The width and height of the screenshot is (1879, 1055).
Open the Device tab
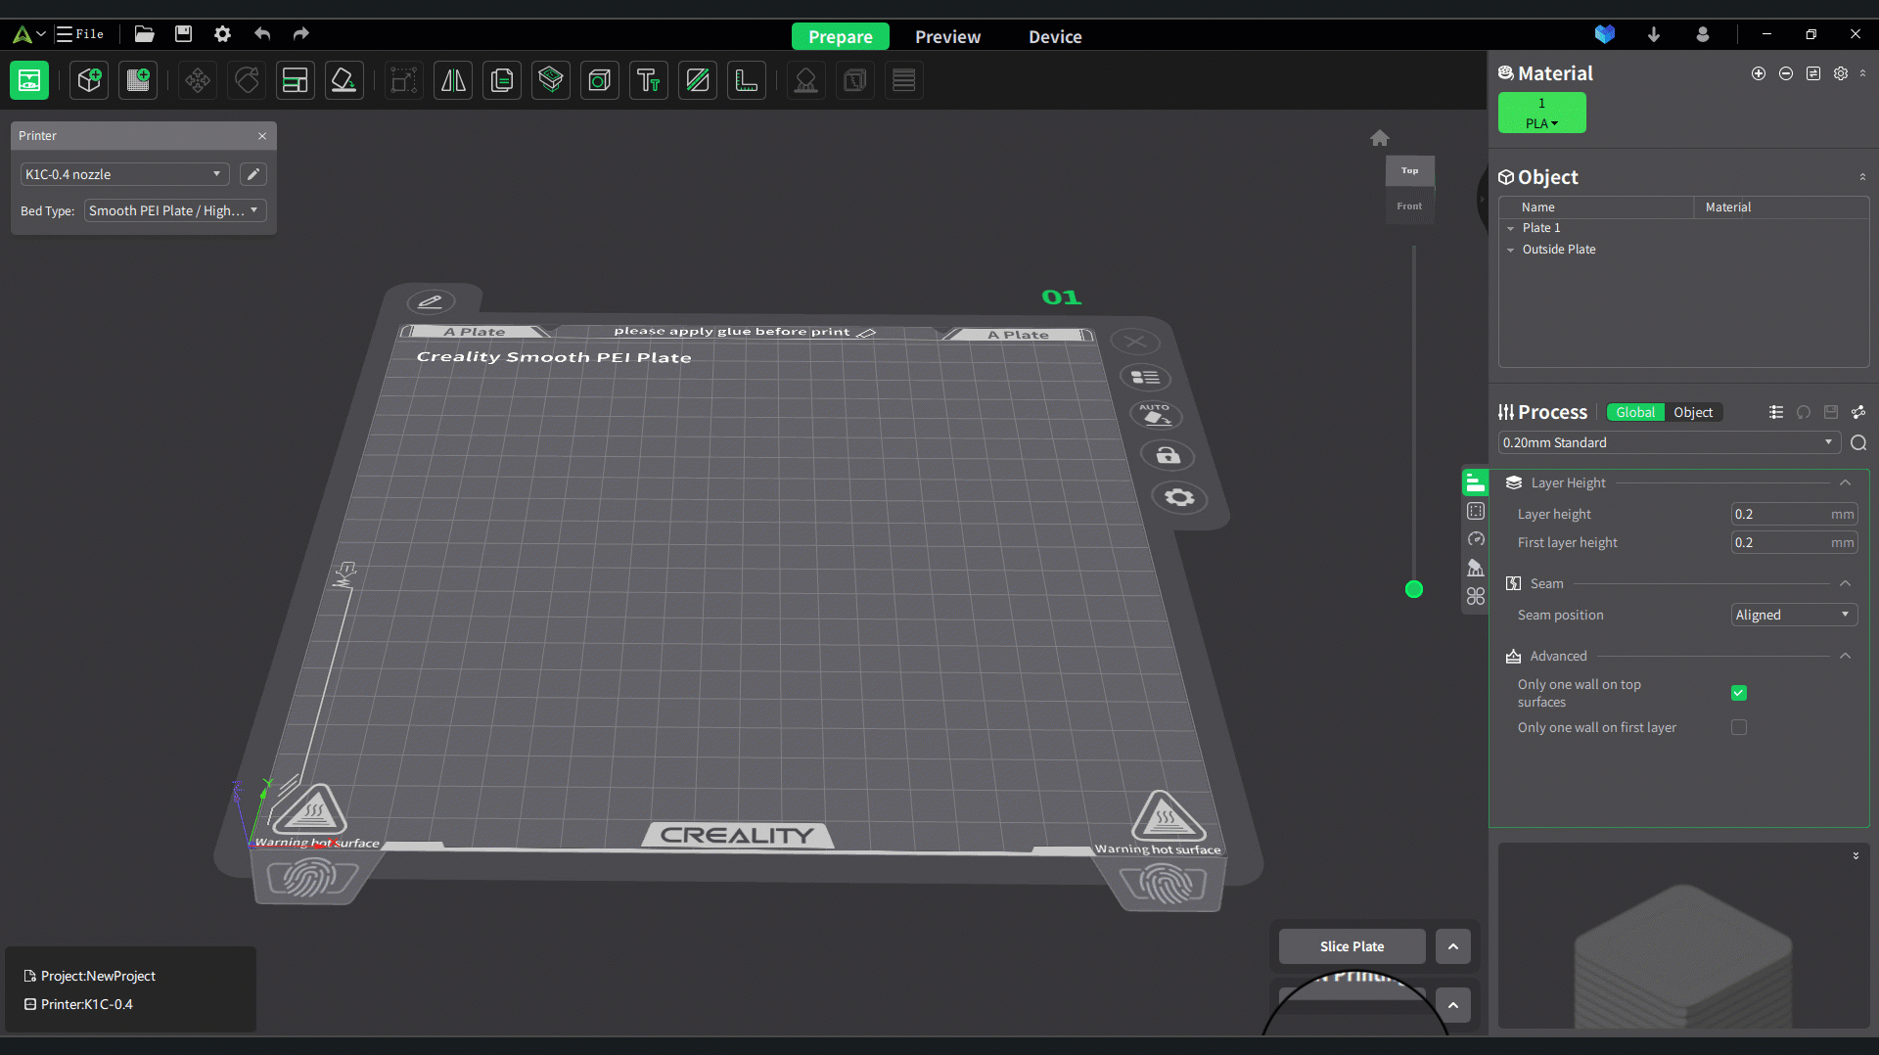point(1054,36)
